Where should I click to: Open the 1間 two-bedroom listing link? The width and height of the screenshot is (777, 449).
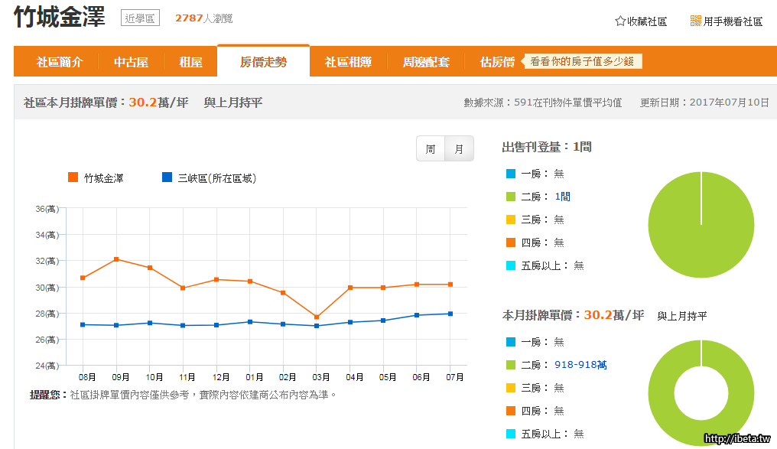pos(562,197)
